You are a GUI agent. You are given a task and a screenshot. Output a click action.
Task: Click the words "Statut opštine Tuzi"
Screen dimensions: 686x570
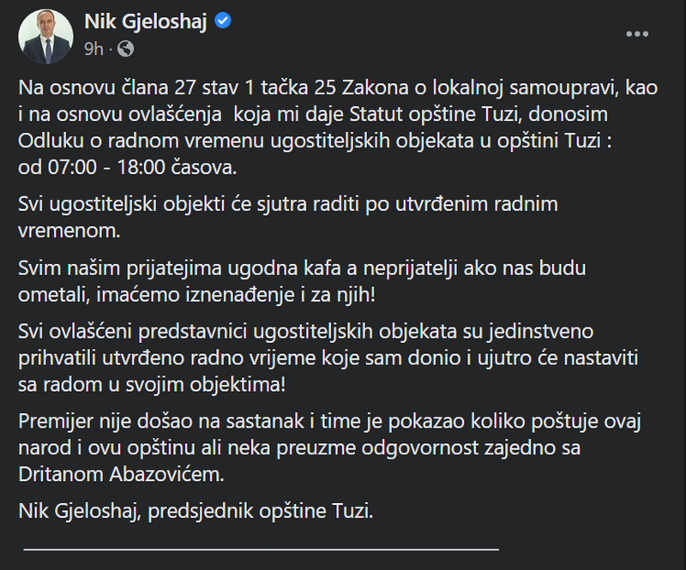[436, 114]
